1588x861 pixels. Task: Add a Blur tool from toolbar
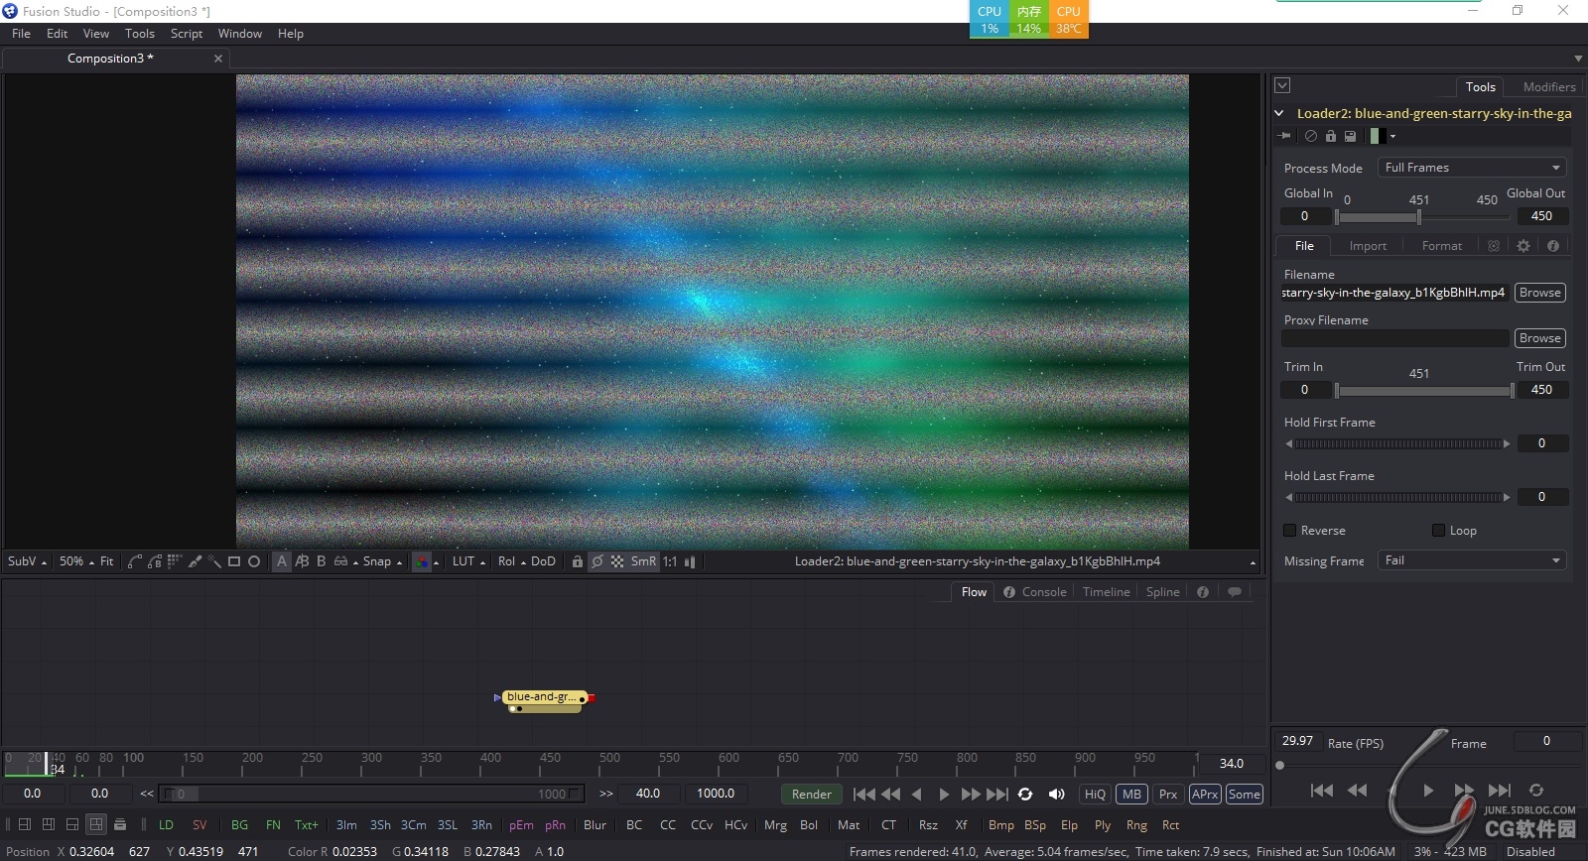[595, 825]
